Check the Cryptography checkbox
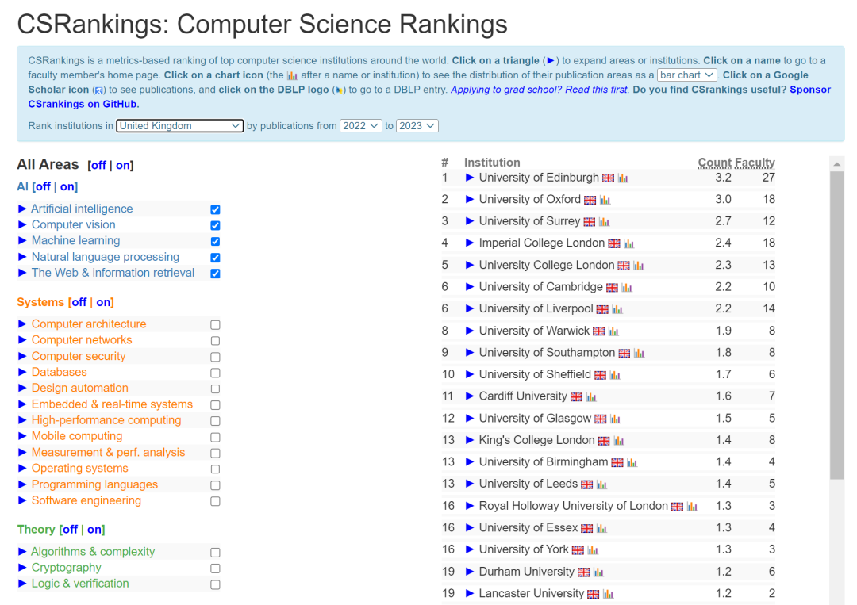 click(x=213, y=568)
